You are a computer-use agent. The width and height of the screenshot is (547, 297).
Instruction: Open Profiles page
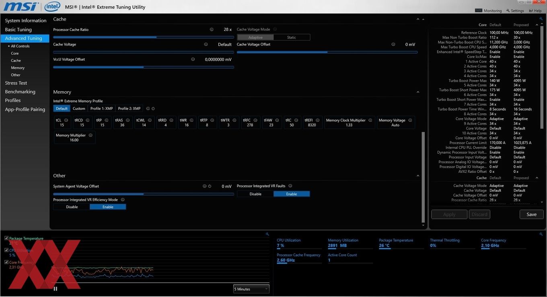13,100
